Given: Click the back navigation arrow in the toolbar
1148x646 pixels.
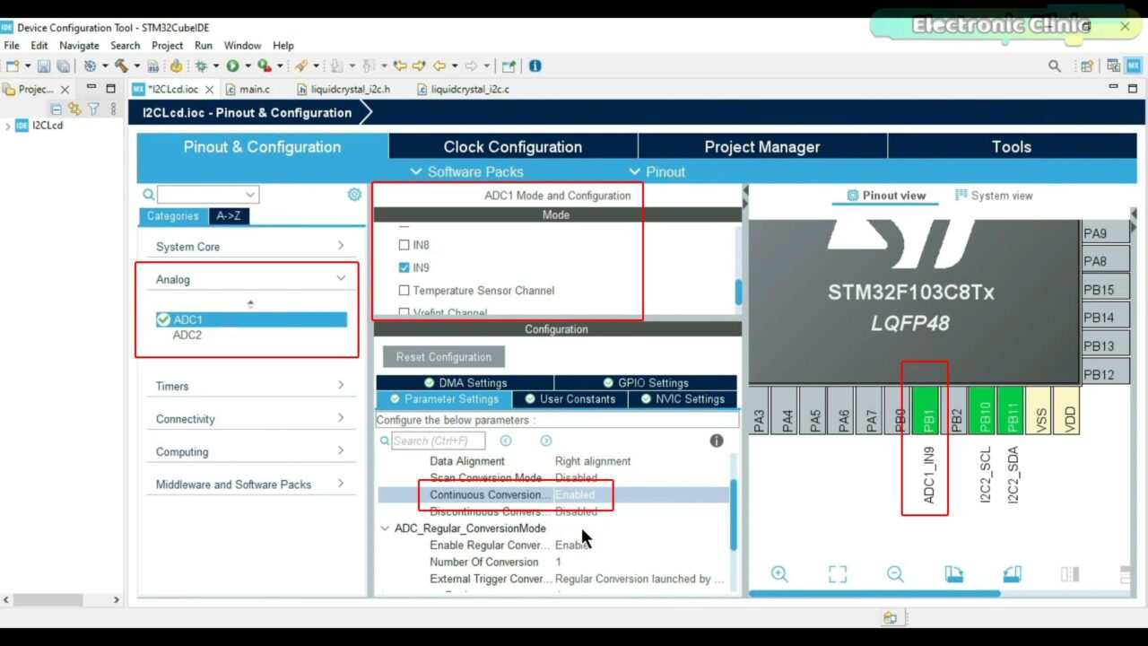Looking at the screenshot, I should click(439, 66).
